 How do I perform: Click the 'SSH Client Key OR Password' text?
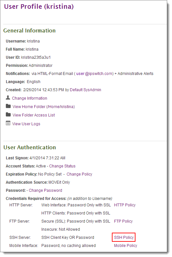coord(68,238)
